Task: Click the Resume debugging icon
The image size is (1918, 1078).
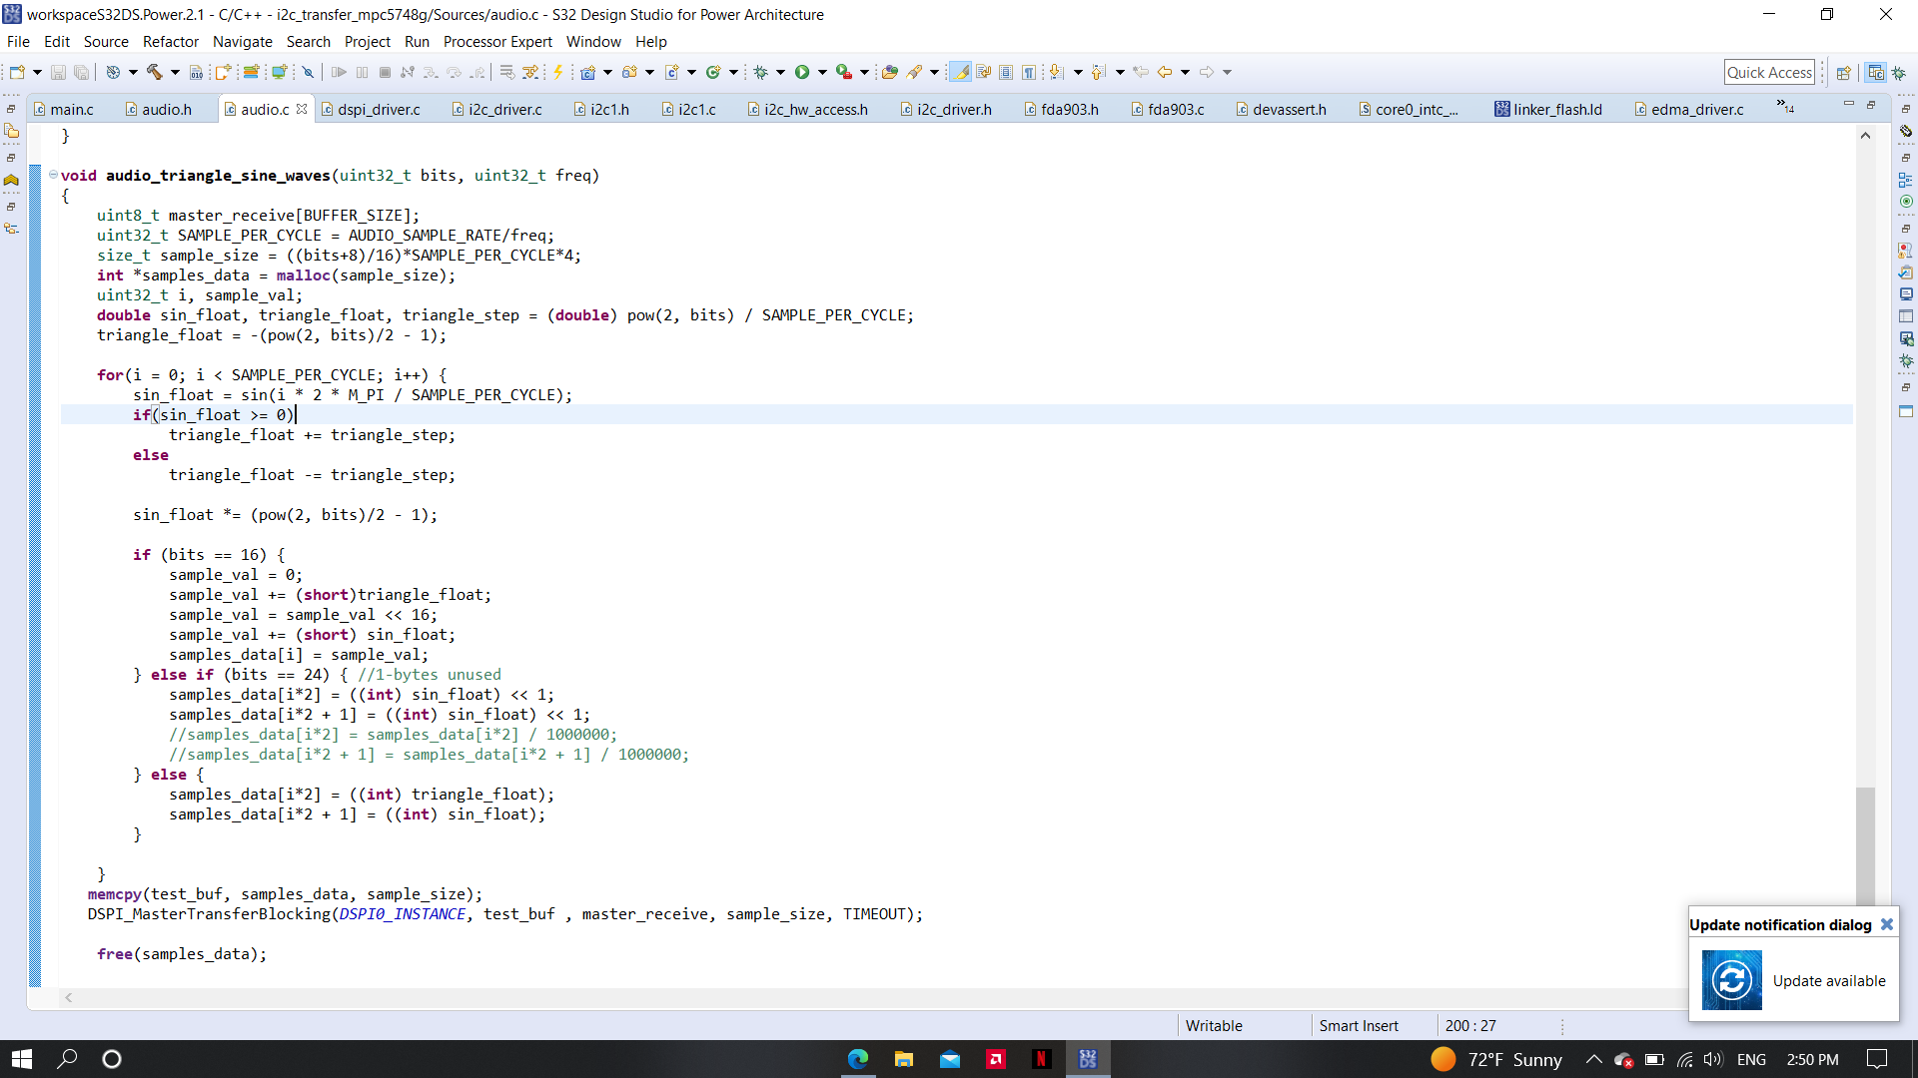Action: click(339, 72)
